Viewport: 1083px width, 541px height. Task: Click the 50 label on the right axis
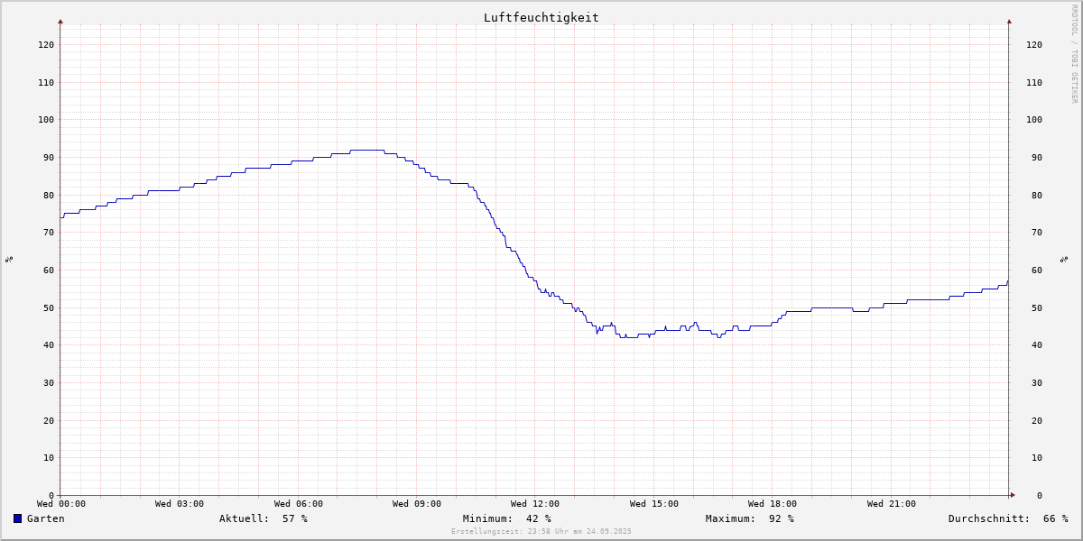point(1033,307)
